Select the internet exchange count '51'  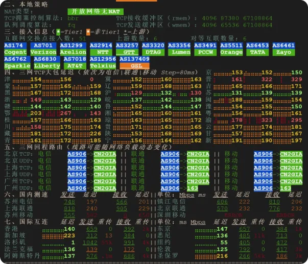[x=83, y=38]
